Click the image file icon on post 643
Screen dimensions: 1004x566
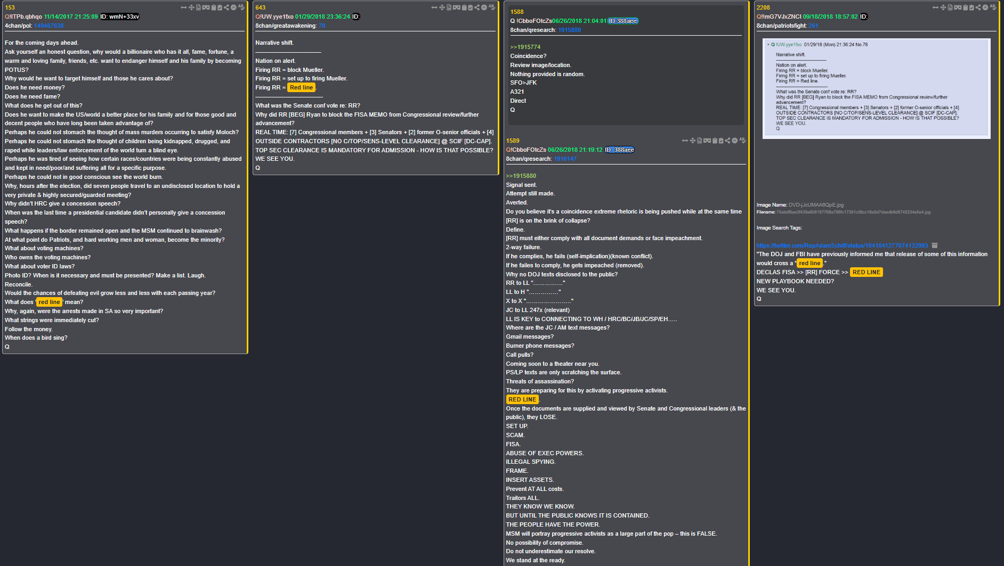(449, 7)
